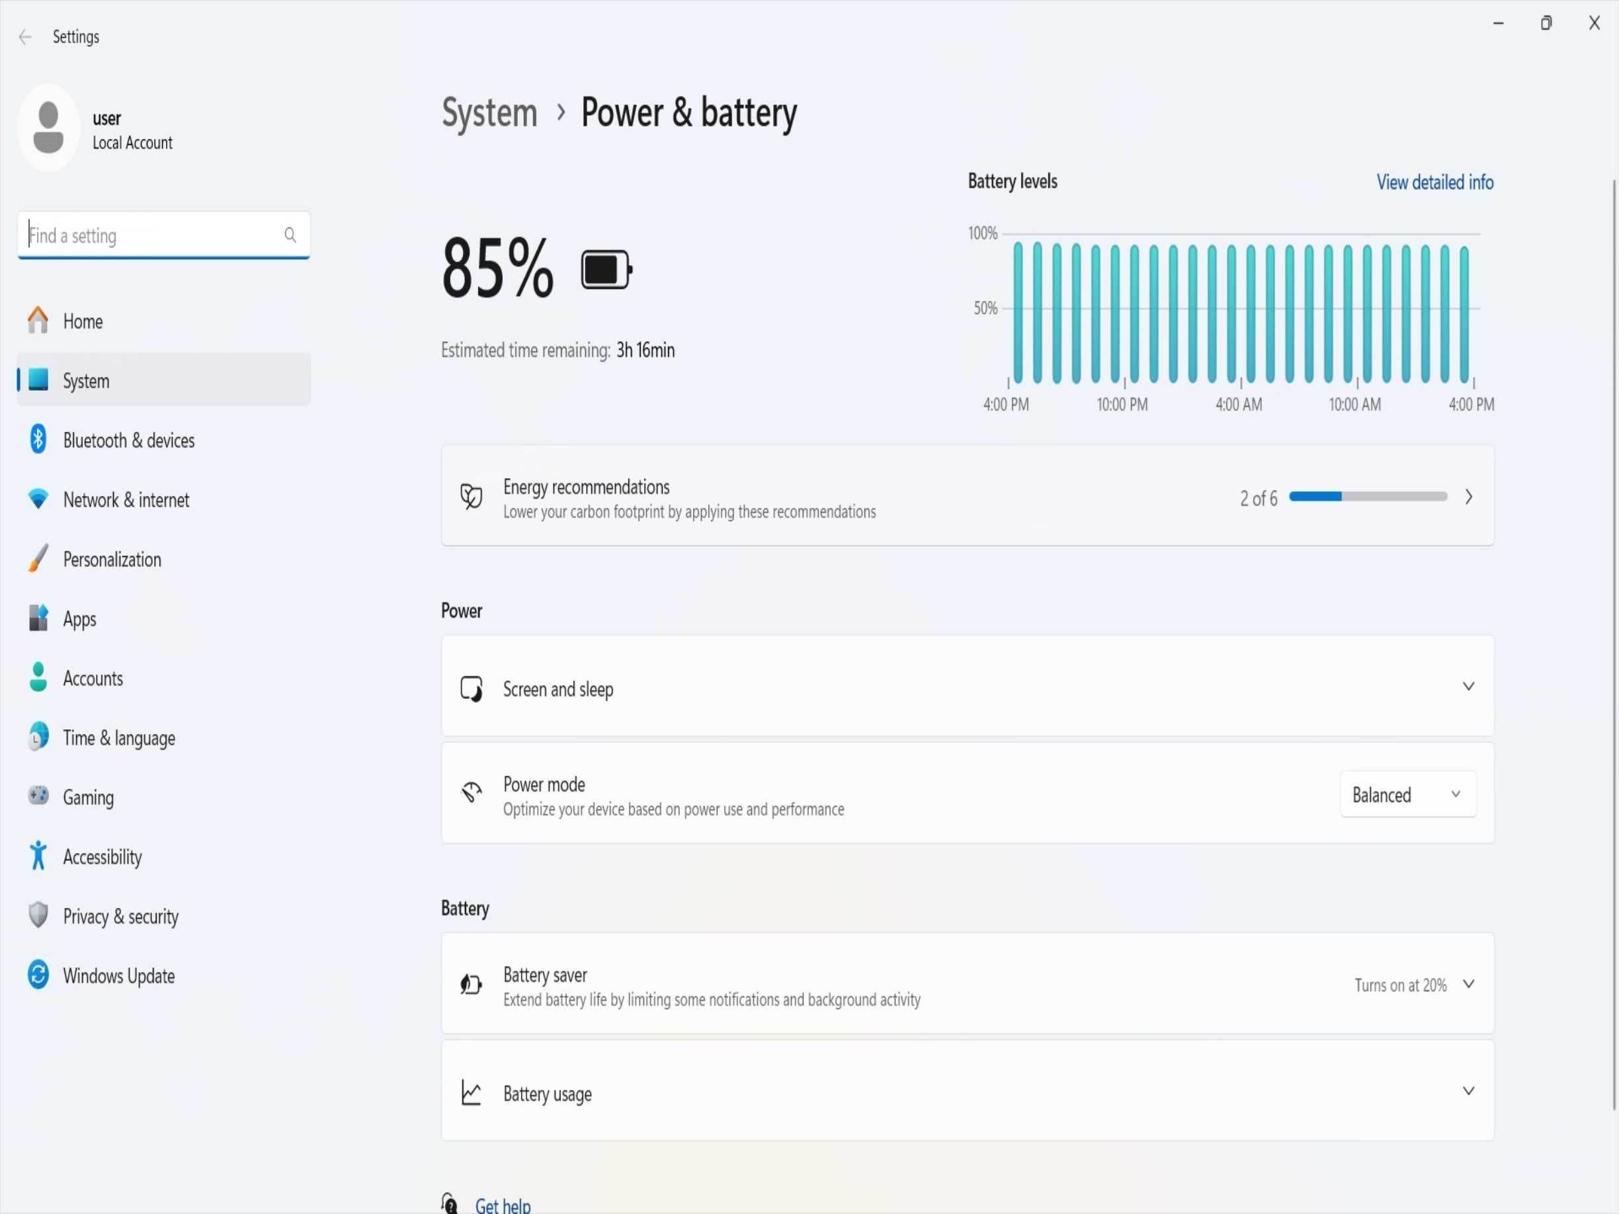Open Energy recommendations arrow
1619x1214 pixels.
coord(1468,497)
